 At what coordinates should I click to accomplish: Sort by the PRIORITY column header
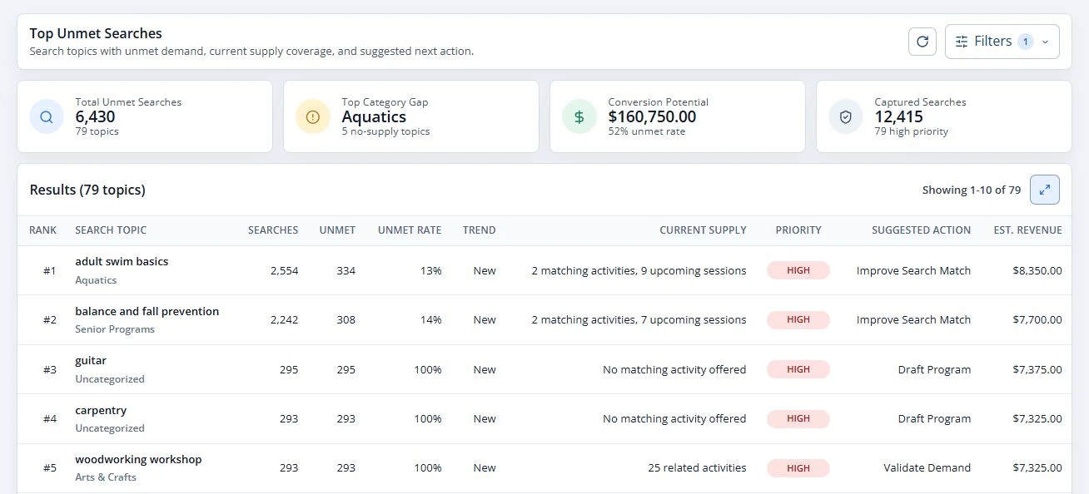click(x=798, y=230)
